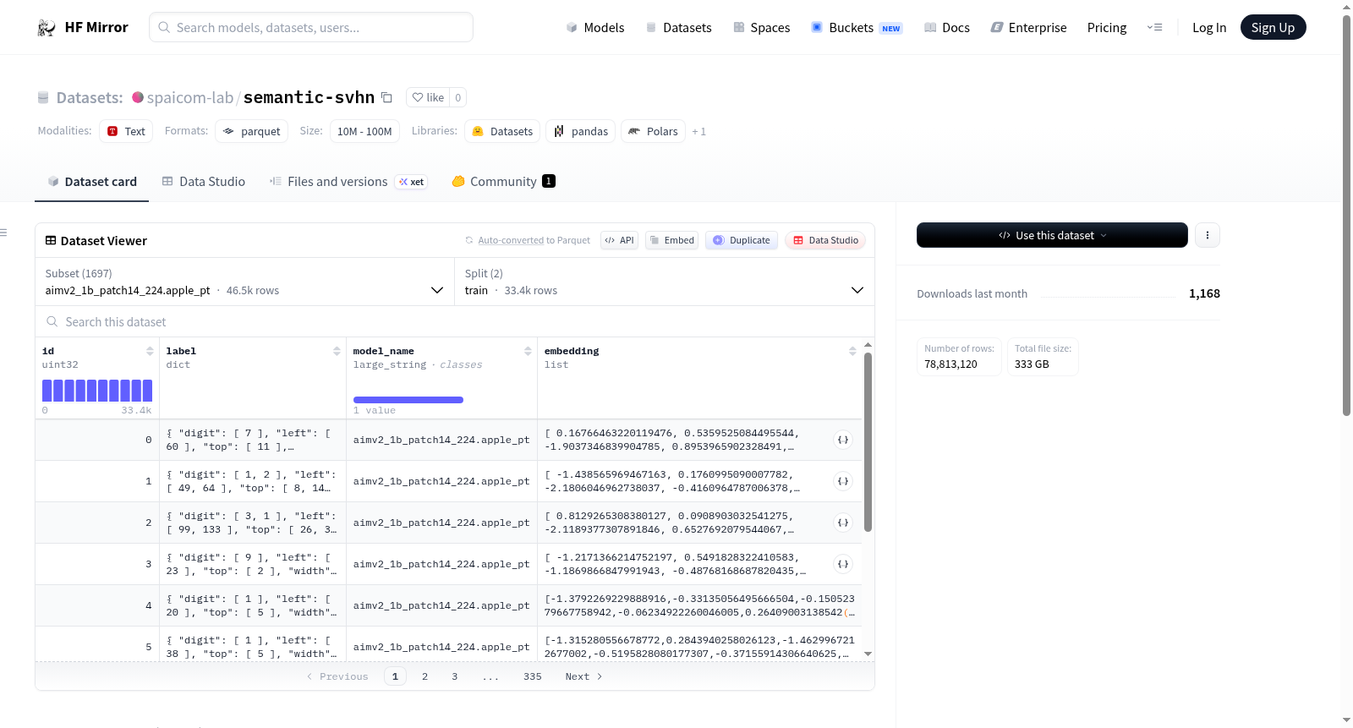Focus the Search models, datasets, users field
Viewport: 1353px width, 728px height.
(311, 28)
